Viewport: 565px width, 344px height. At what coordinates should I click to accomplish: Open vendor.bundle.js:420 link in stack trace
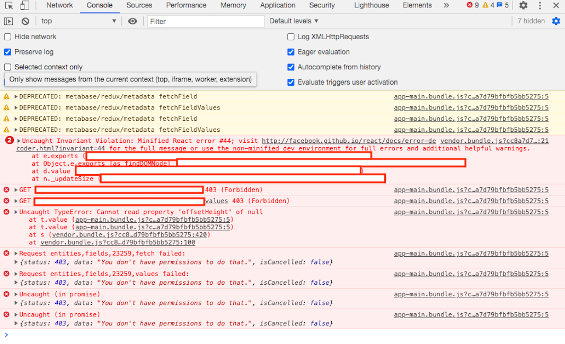click(130, 234)
